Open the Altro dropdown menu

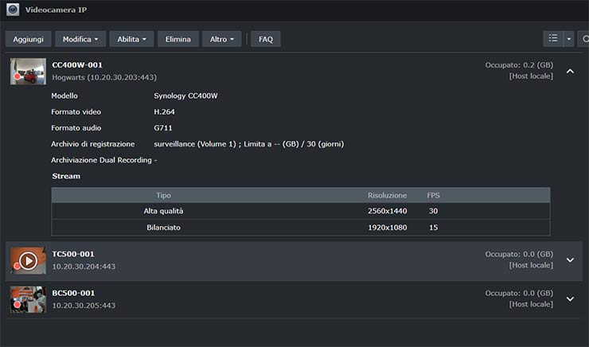coord(221,39)
